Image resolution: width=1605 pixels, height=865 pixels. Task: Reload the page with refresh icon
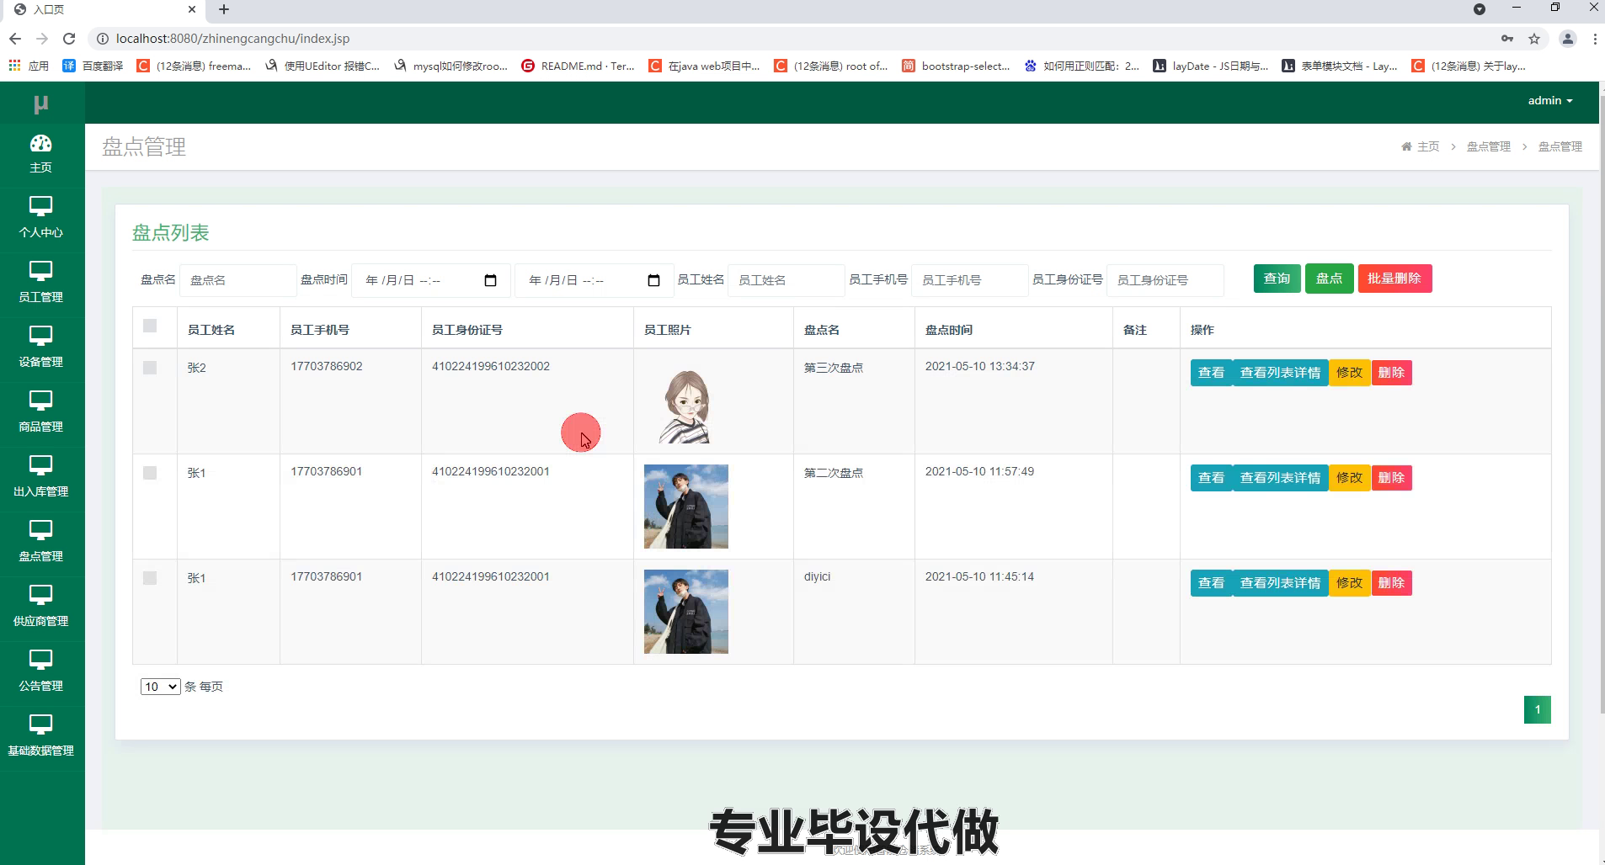69,39
